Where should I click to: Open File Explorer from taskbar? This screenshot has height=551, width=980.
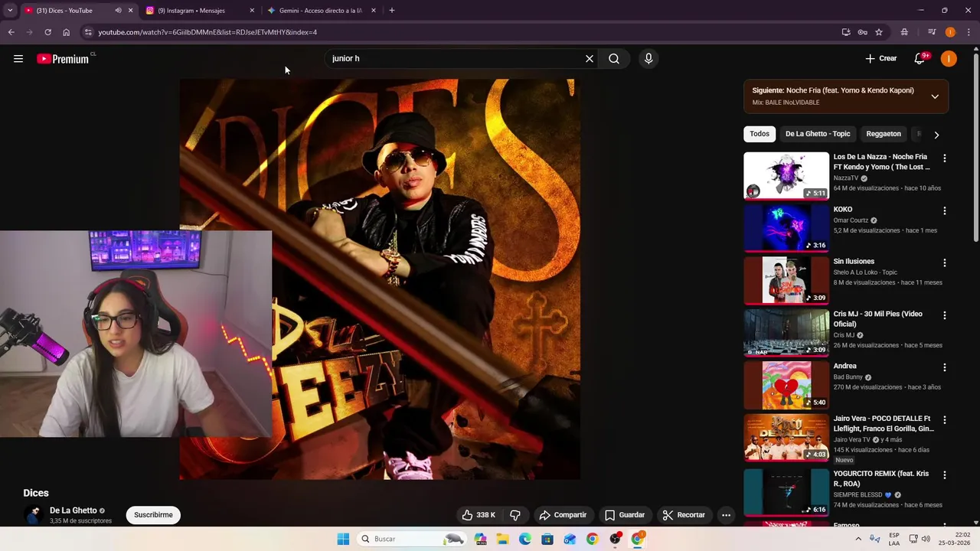(503, 539)
